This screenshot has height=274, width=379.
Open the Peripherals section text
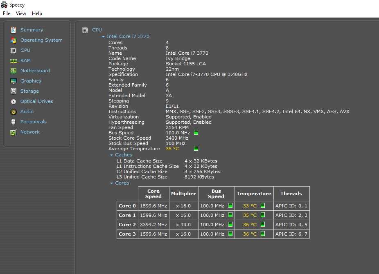pos(33,122)
